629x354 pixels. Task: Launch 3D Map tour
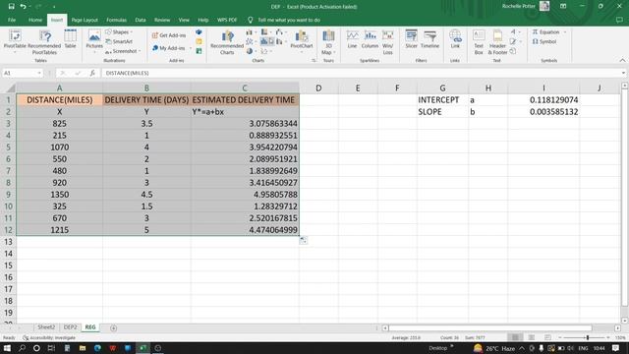[328, 42]
